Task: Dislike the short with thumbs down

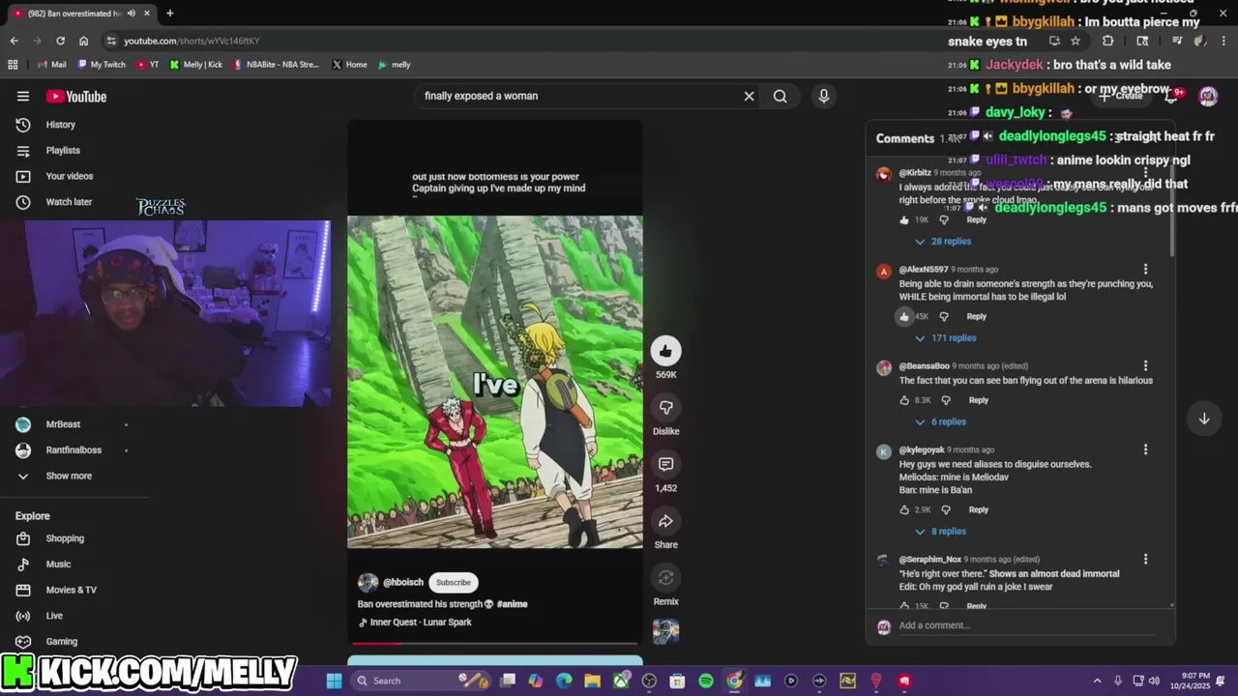Action: tap(665, 408)
